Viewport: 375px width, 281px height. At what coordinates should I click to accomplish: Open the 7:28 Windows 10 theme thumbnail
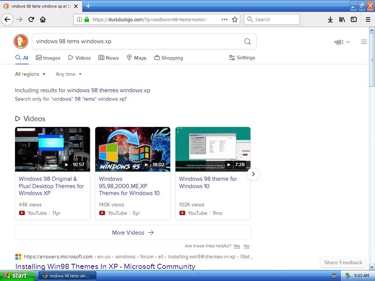click(x=213, y=149)
